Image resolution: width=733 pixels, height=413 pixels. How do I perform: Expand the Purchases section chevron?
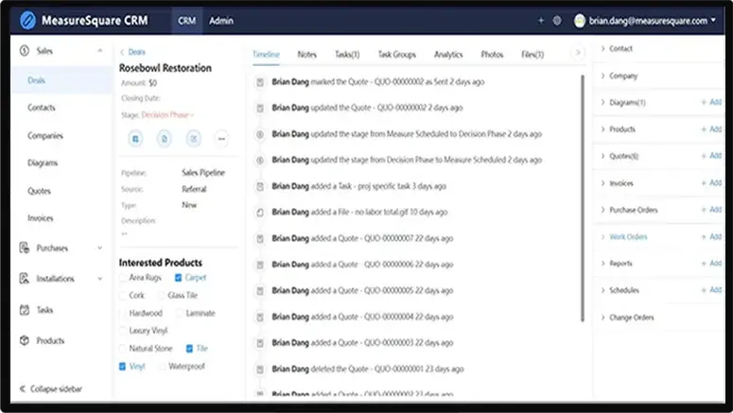99,248
